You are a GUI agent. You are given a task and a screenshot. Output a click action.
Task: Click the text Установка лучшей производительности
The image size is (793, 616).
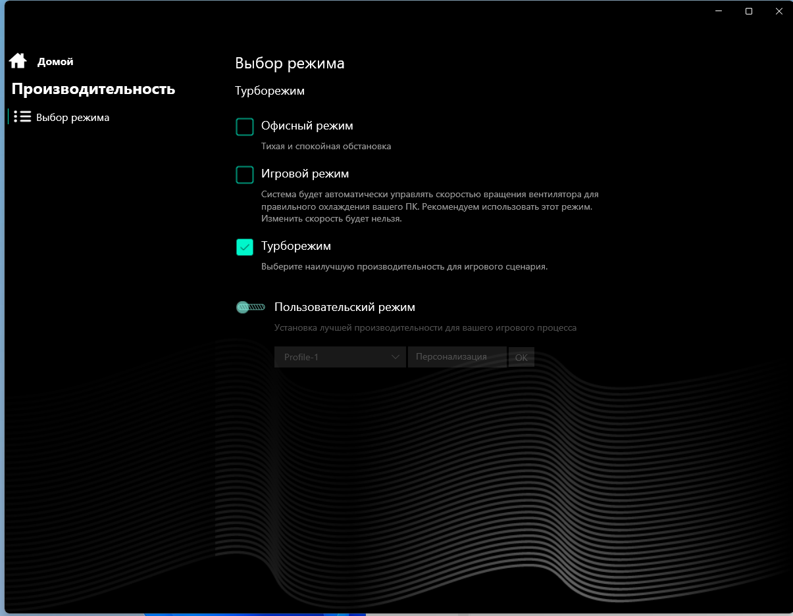[x=426, y=327]
